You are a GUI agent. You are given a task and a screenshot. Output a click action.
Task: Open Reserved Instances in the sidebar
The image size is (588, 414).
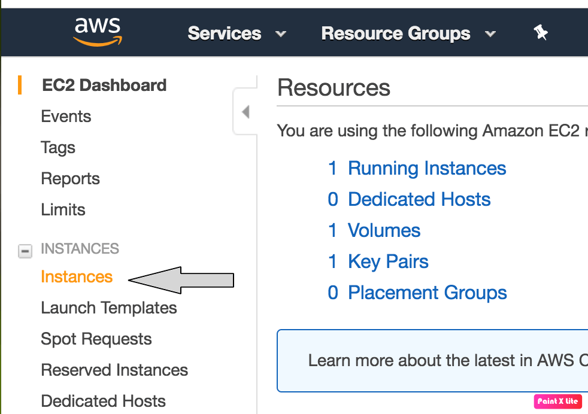[x=114, y=370]
